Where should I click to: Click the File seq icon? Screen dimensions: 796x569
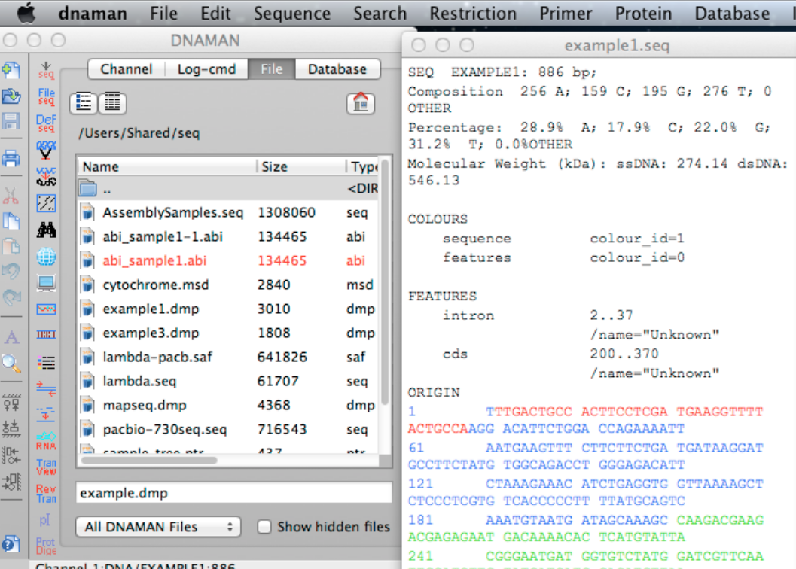(x=46, y=96)
